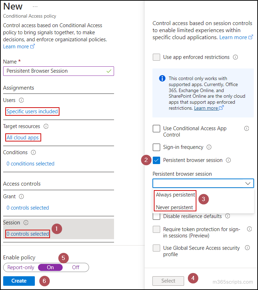Click the info icon next to Grant
Image resolution: width=258 pixels, height=290 pixels.
coord(21,197)
